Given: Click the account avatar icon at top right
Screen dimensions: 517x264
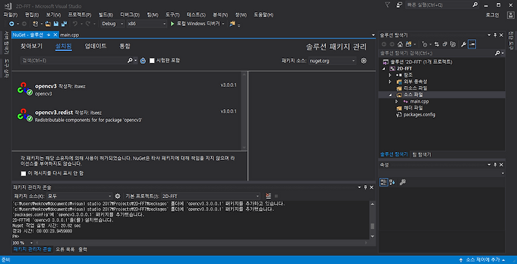Looking at the screenshot, I should (510, 15).
